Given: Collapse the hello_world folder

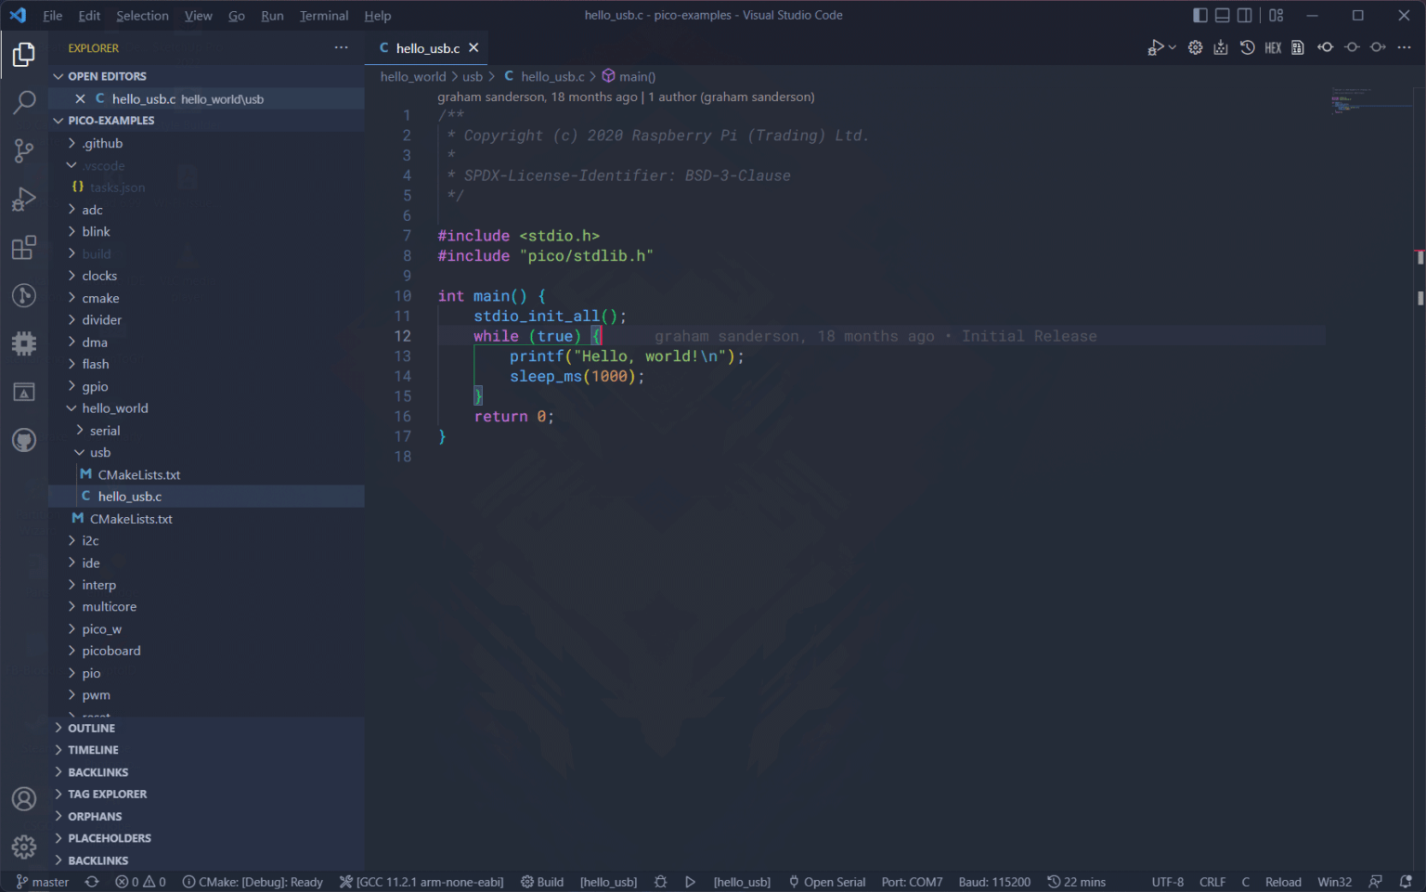Looking at the screenshot, I should click(114, 408).
